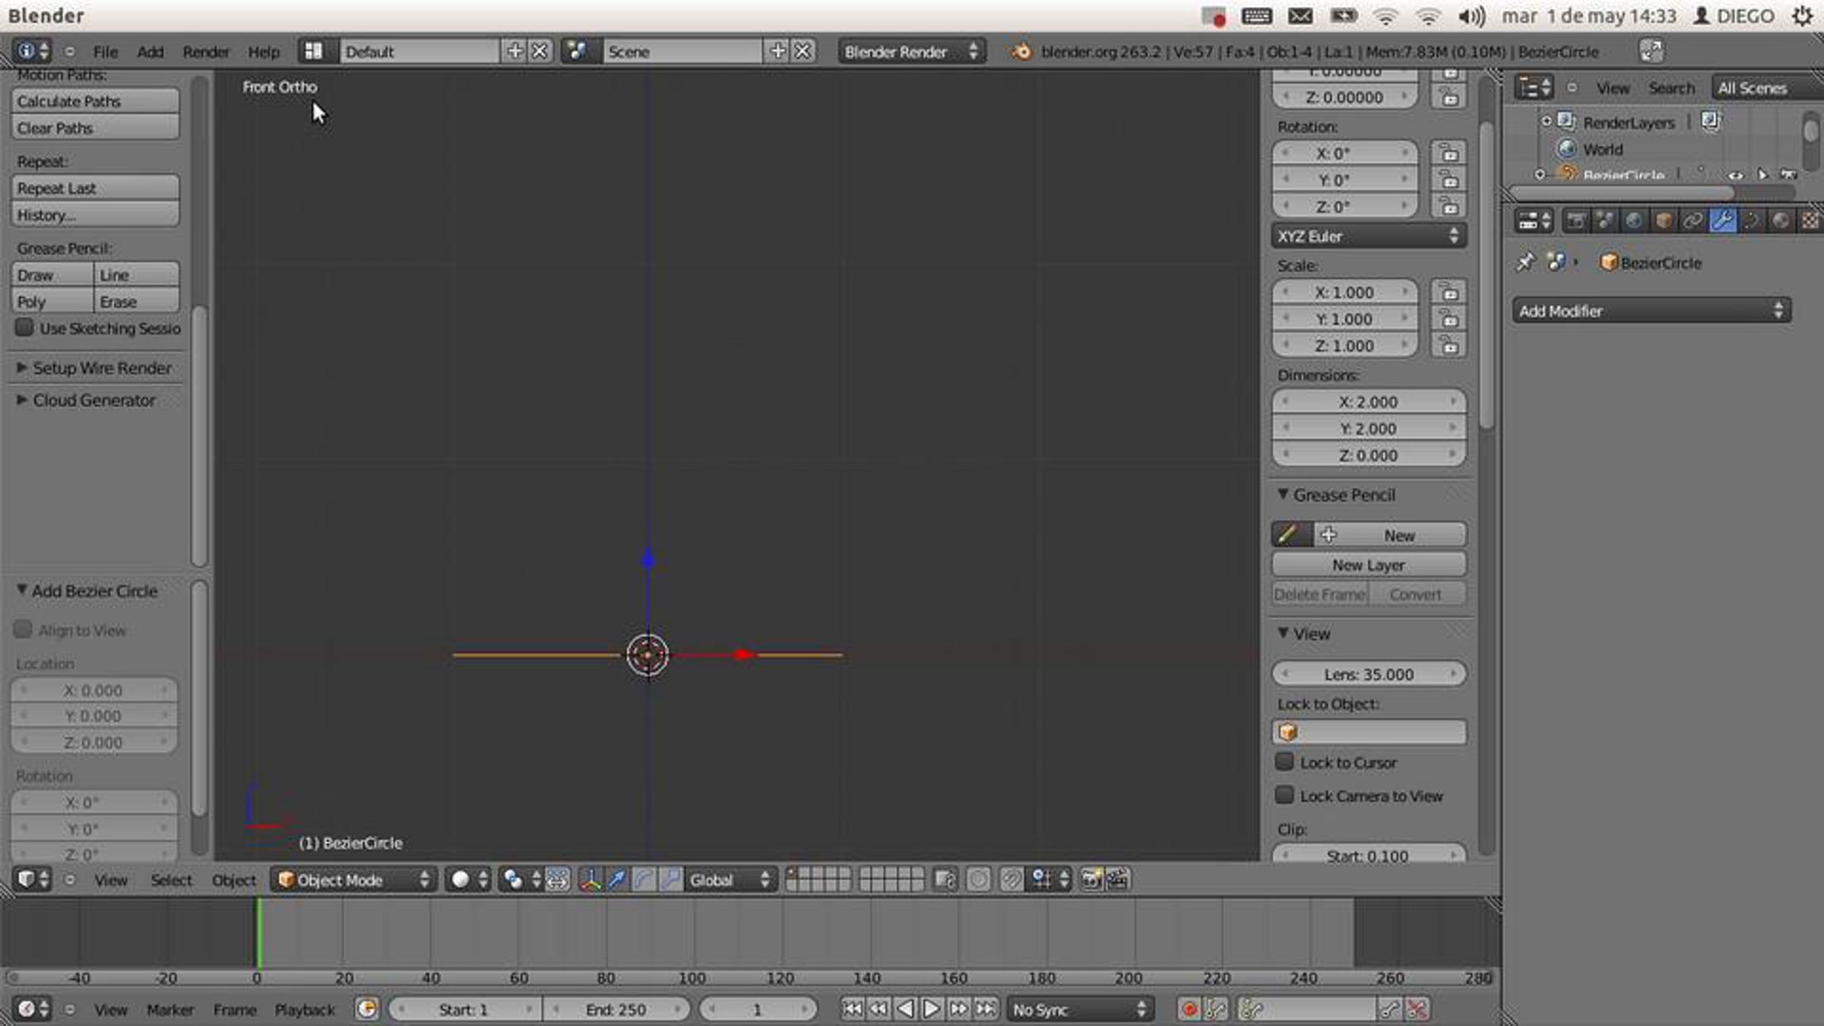1824x1026 pixels.
Task: Open the File menu
Action: (106, 52)
